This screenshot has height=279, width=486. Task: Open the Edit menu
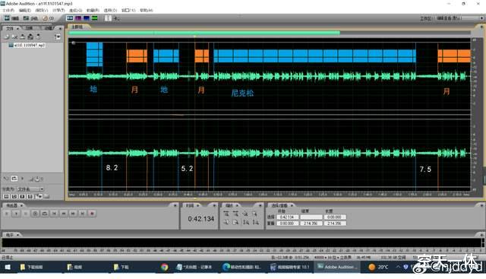[25, 10]
